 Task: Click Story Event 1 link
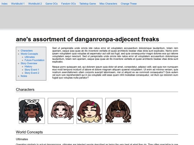tap(32, 70)
